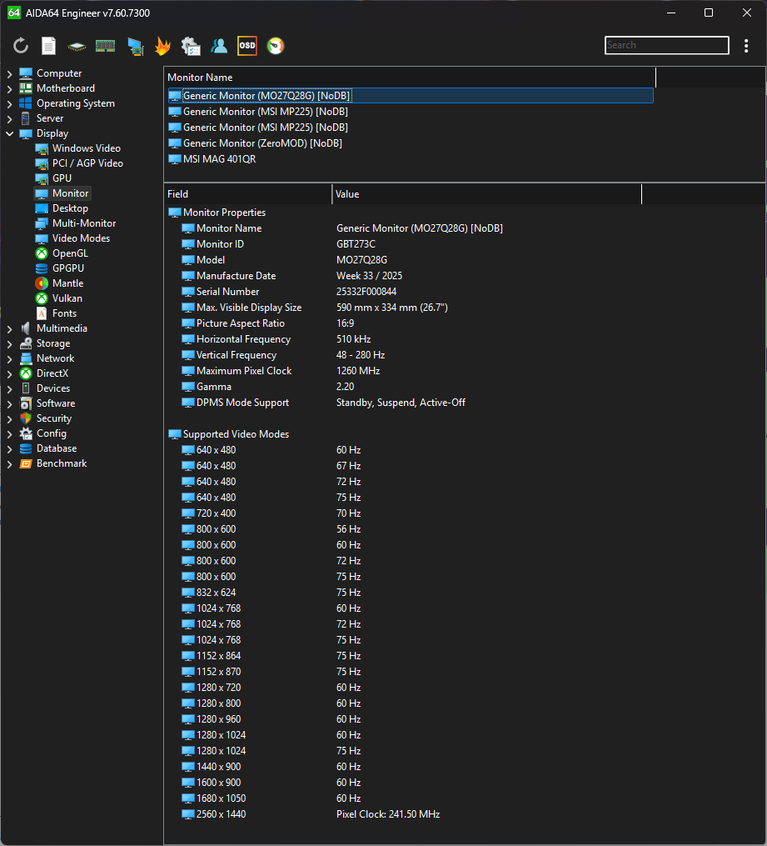Expand the Multimedia tree node
The width and height of the screenshot is (767, 846).
[x=9, y=328]
